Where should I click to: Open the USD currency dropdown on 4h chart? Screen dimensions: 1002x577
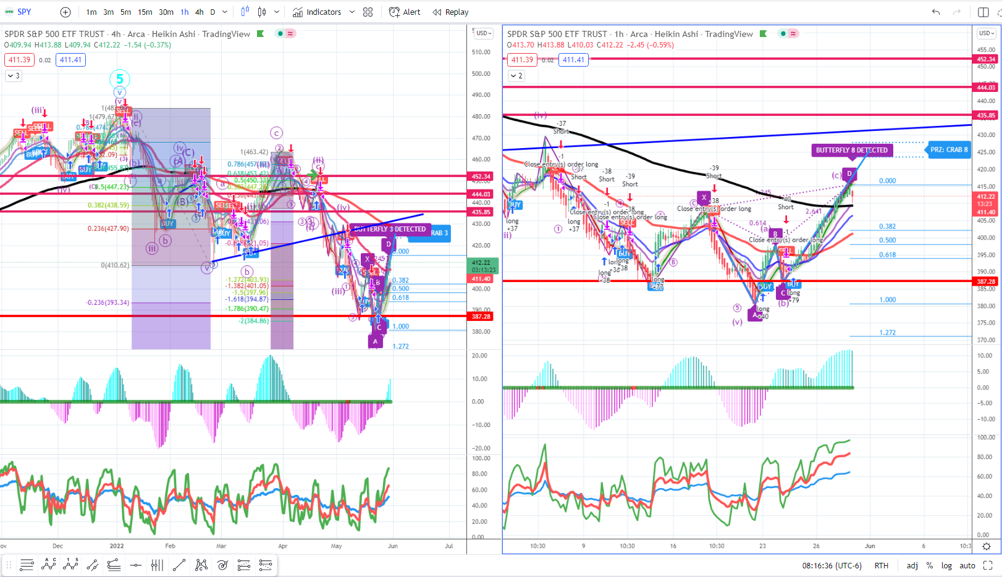pyautogui.click(x=483, y=33)
